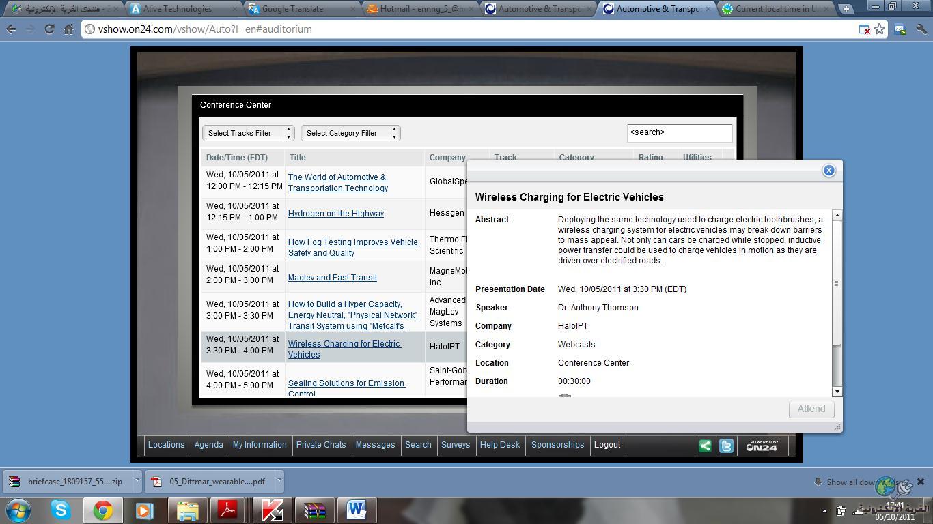Open Messages in bottom navigation

click(x=375, y=445)
